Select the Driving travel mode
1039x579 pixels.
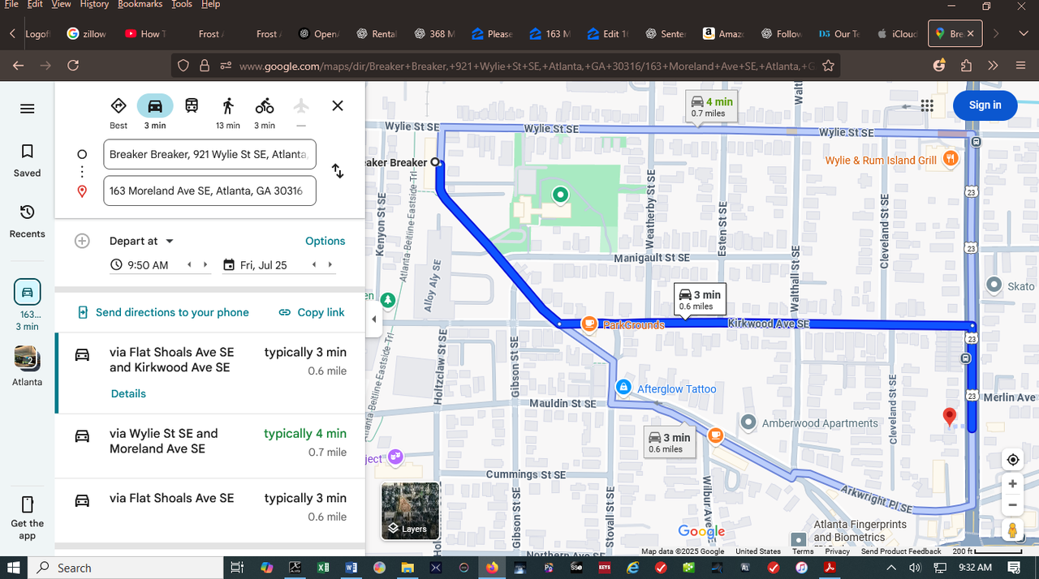tap(155, 105)
